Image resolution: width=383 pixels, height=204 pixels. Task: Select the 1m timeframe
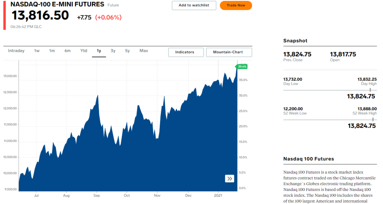pos(52,51)
